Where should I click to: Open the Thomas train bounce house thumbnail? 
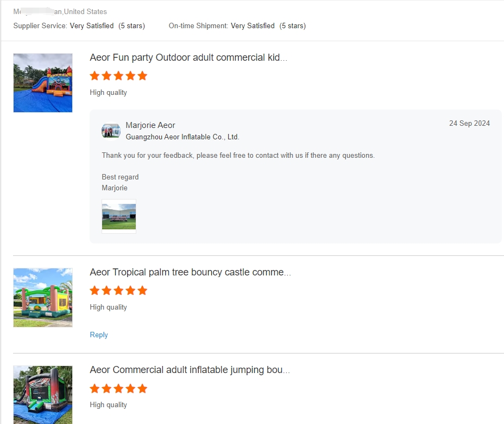coord(43,83)
